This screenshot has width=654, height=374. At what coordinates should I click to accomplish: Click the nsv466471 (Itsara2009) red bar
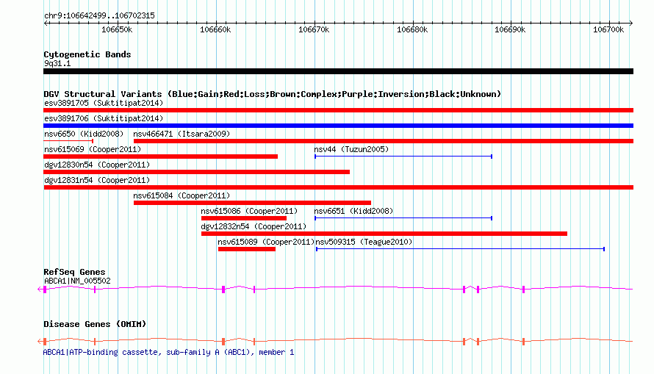click(384, 141)
